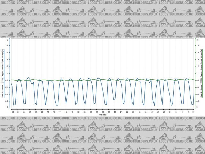The image size is (205, 154).
Task: Click the Bank 1 - Sensor 2 axis title
Action: coord(201,73)
